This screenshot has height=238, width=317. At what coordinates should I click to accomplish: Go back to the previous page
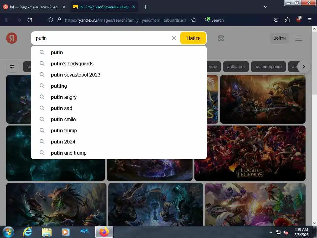click(x=7, y=20)
